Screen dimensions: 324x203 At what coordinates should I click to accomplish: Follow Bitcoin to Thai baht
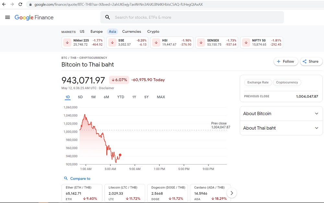pos(286,61)
